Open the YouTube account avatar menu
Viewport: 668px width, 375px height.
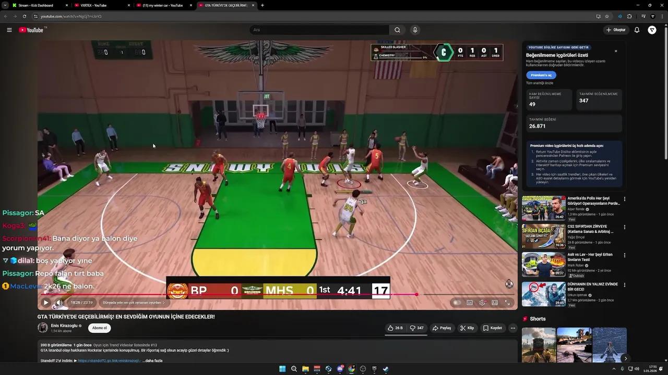point(652,30)
